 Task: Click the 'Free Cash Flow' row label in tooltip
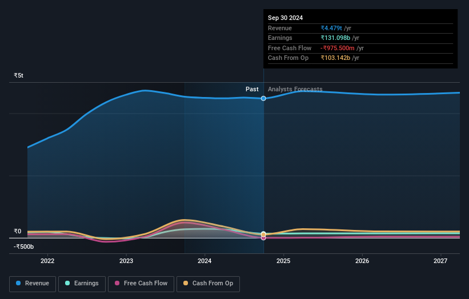tap(290, 48)
